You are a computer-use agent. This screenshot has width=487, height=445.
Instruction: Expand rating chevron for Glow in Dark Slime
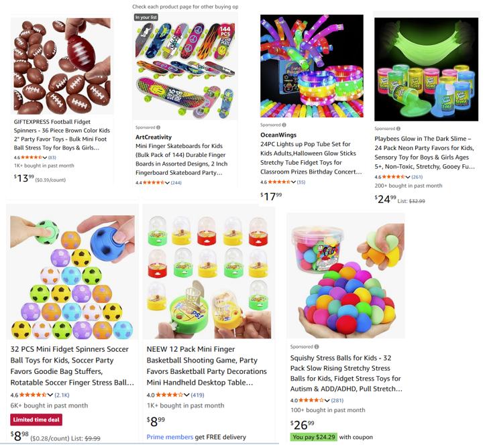point(408,177)
